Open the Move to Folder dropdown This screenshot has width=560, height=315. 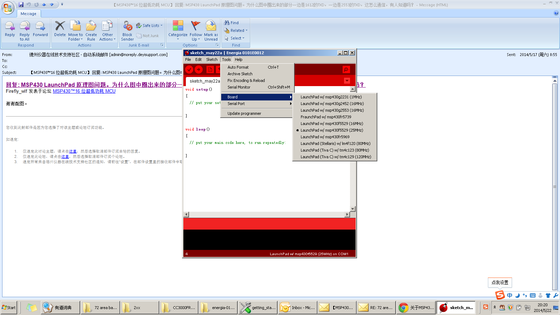coord(76,31)
